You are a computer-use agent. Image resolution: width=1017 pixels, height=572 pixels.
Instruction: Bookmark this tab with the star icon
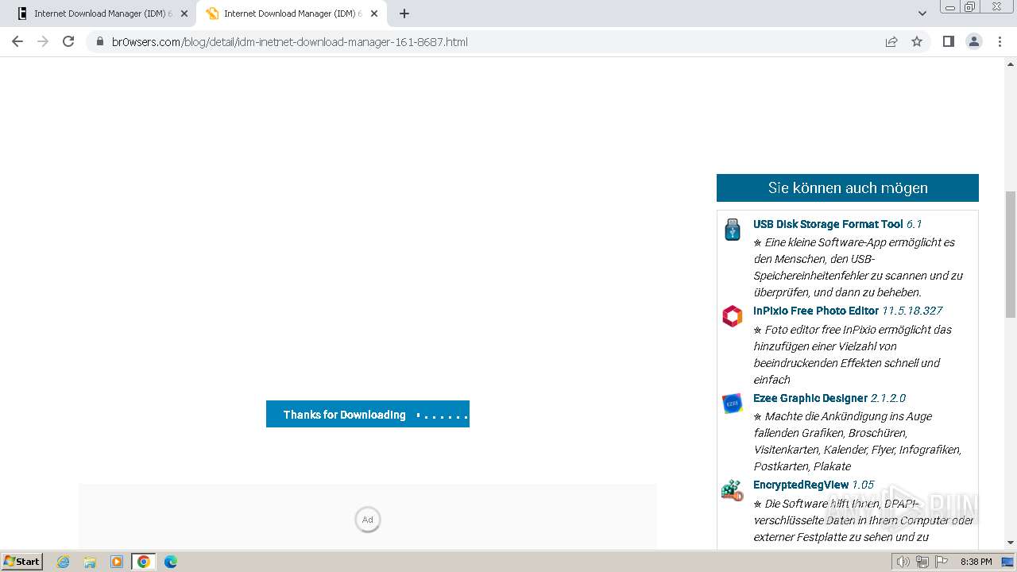pos(917,41)
